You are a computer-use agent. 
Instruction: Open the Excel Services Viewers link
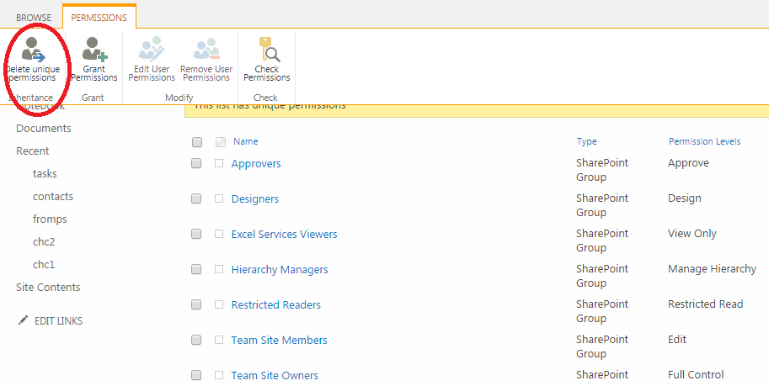tap(285, 234)
